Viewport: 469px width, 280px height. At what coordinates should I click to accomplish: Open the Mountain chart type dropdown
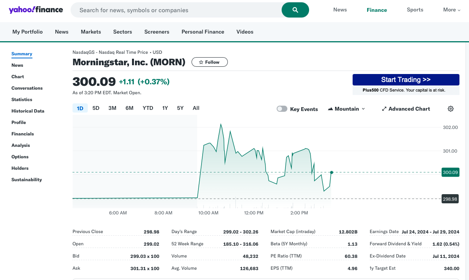pos(346,109)
